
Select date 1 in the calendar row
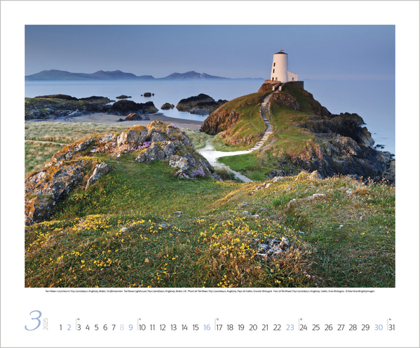point(61,328)
